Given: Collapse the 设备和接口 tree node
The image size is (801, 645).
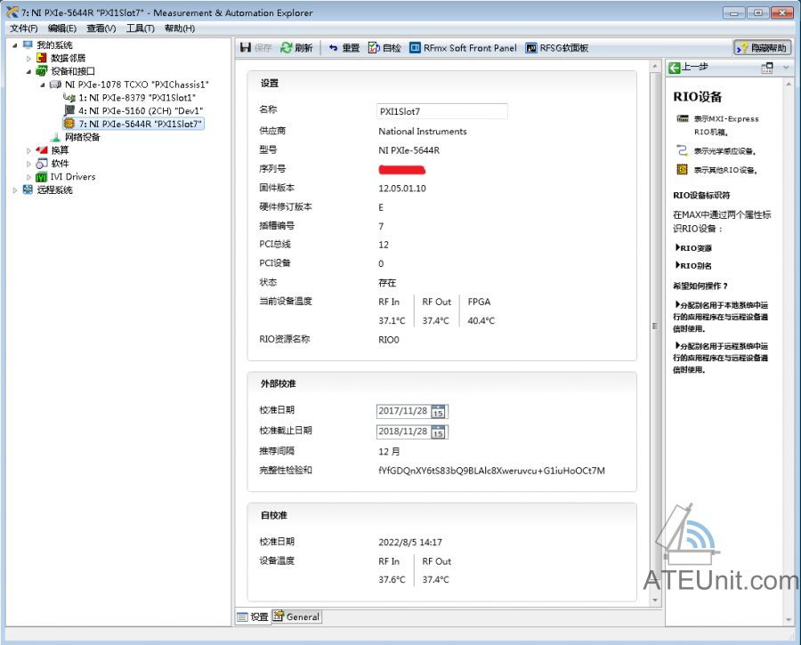Looking at the screenshot, I should (x=28, y=71).
